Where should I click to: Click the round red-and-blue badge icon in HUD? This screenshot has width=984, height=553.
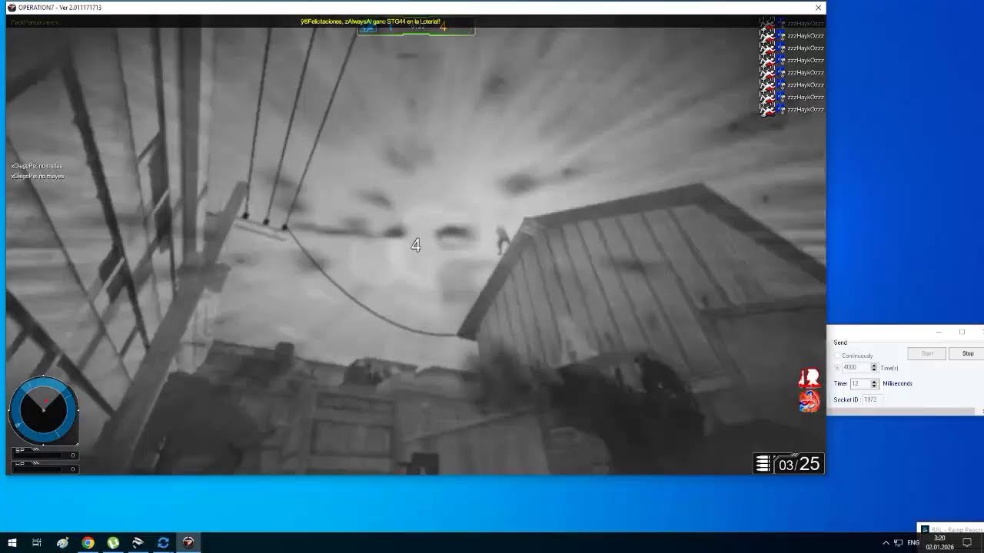pyautogui.click(x=809, y=401)
